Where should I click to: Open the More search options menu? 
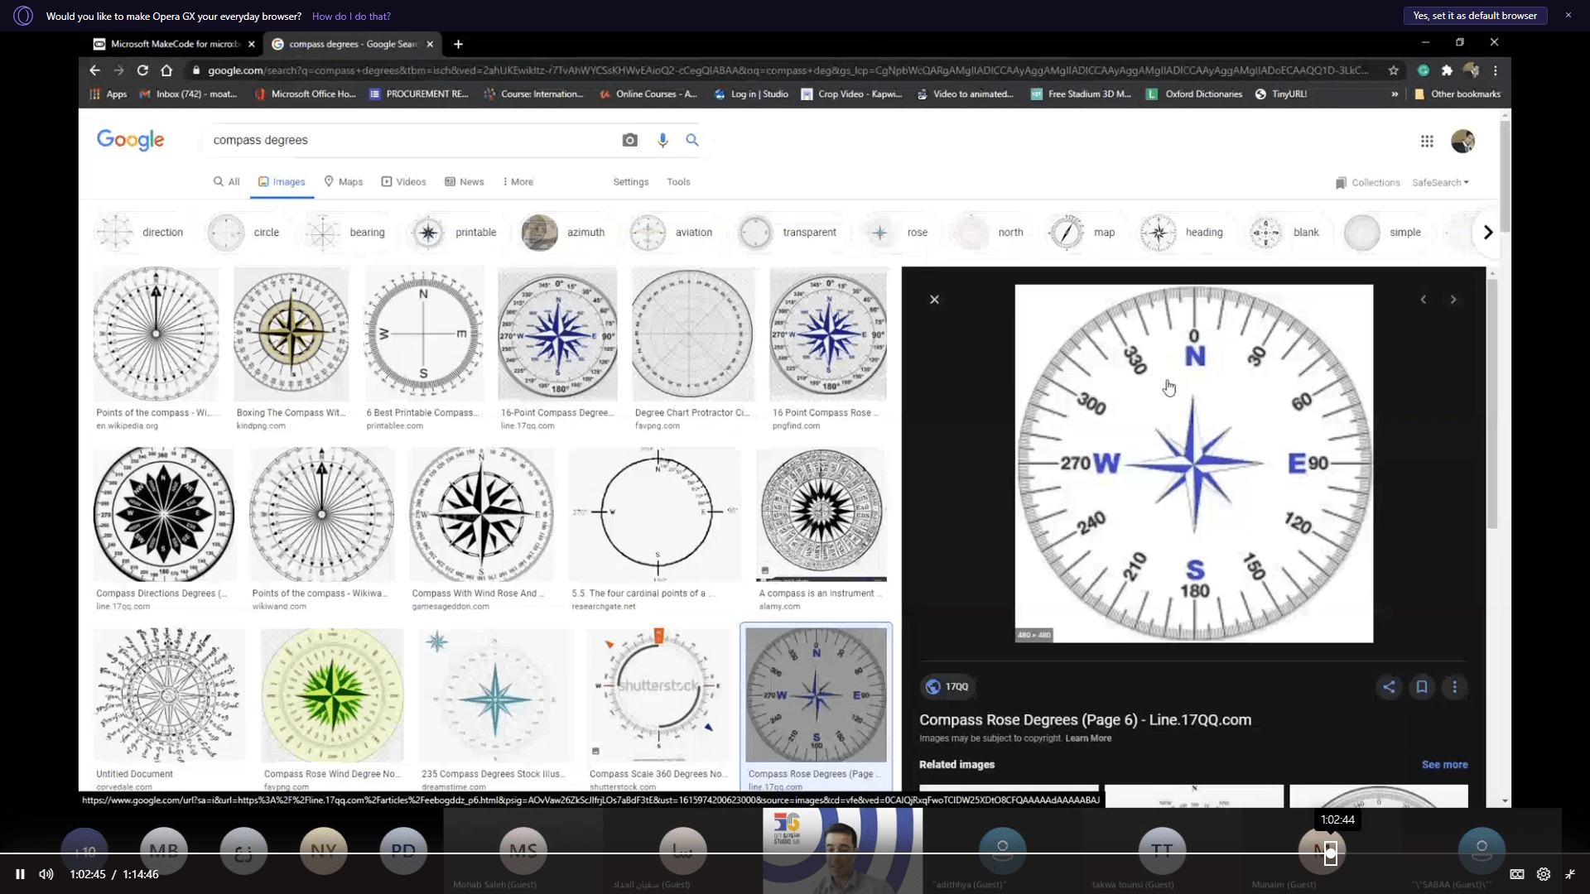tap(518, 181)
